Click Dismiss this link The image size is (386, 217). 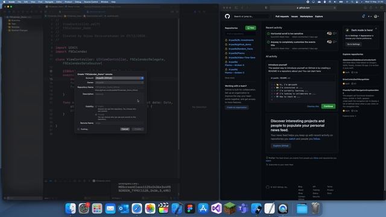point(312,106)
